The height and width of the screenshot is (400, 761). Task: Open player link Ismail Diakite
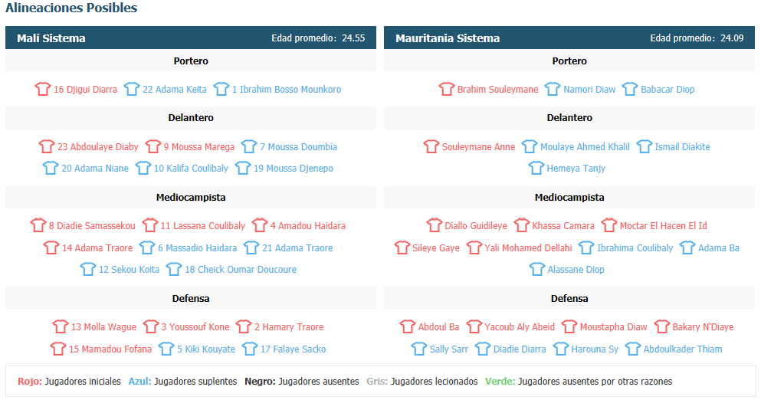pyautogui.click(x=682, y=146)
